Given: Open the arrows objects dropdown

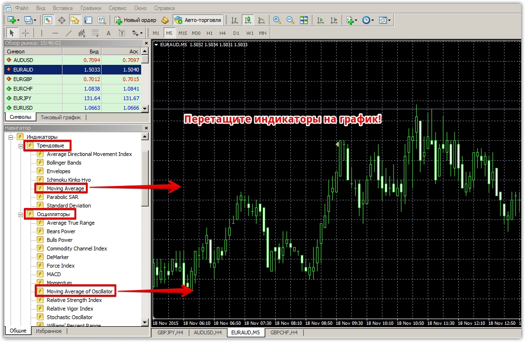Looking at the screenshot, I should [x=137, y=33].
